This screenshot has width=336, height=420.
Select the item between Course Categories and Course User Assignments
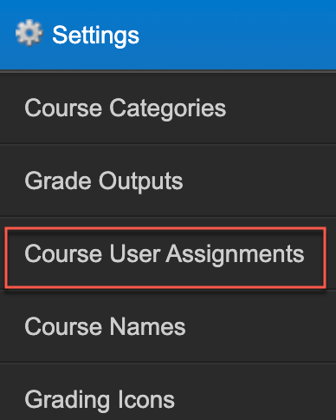pos(168,181)
